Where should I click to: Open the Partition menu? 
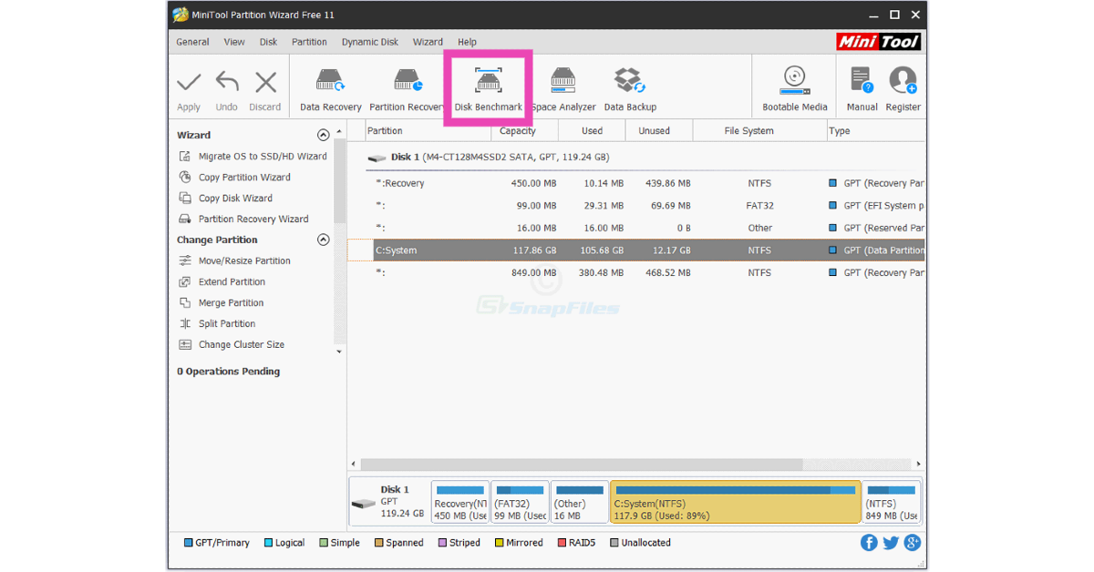click(309, 42)
